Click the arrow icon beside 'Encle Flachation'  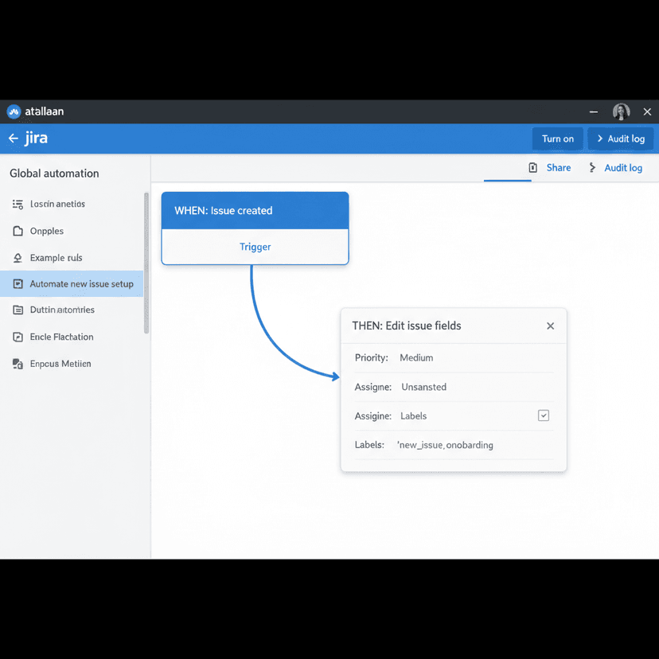18,337
